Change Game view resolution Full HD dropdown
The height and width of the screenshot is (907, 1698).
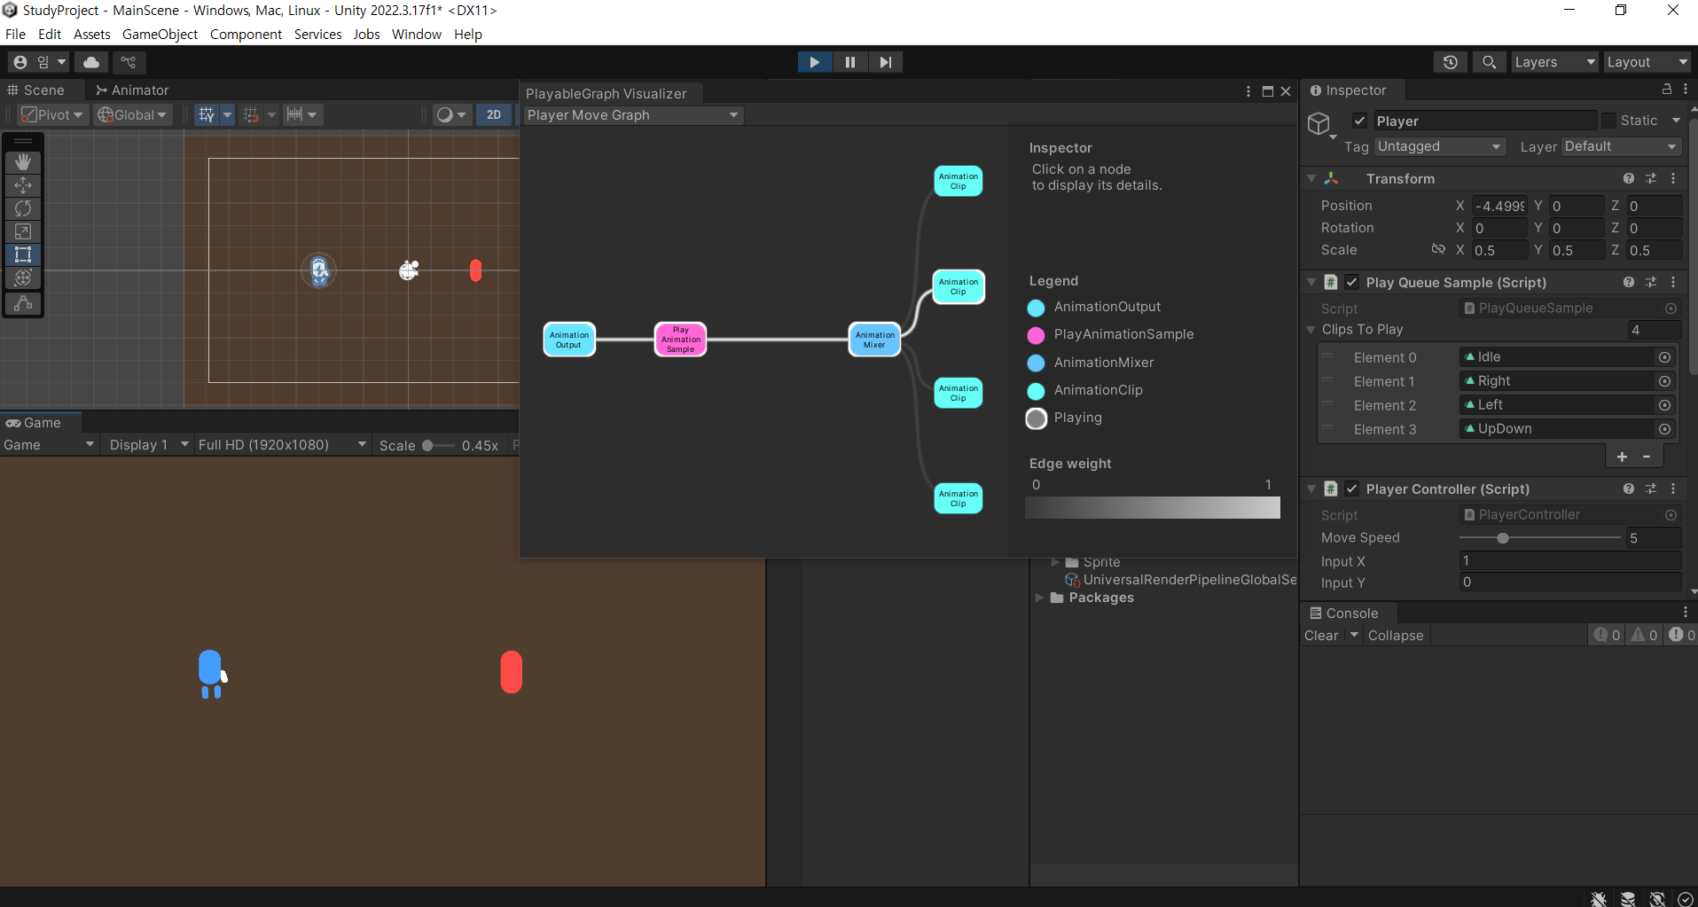tap(282, 445)
